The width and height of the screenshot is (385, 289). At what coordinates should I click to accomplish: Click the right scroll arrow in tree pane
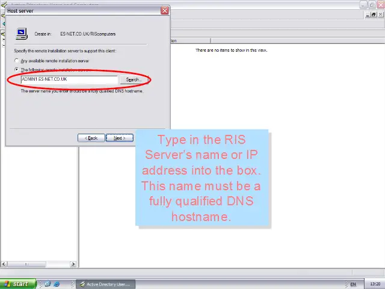tap(74, 264)
